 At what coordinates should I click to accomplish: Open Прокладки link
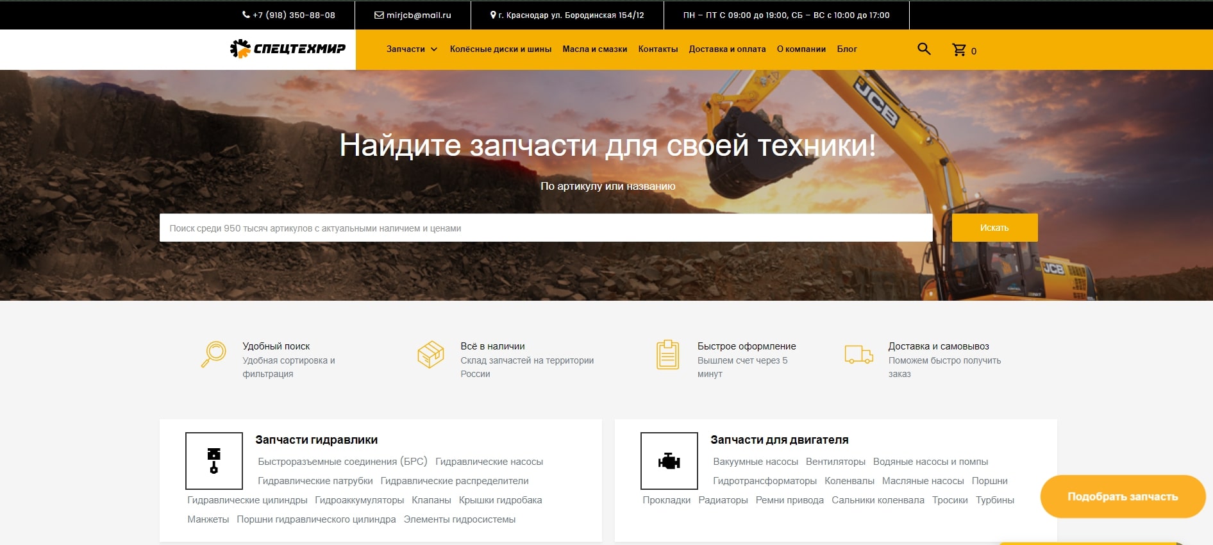click(667, 500)
